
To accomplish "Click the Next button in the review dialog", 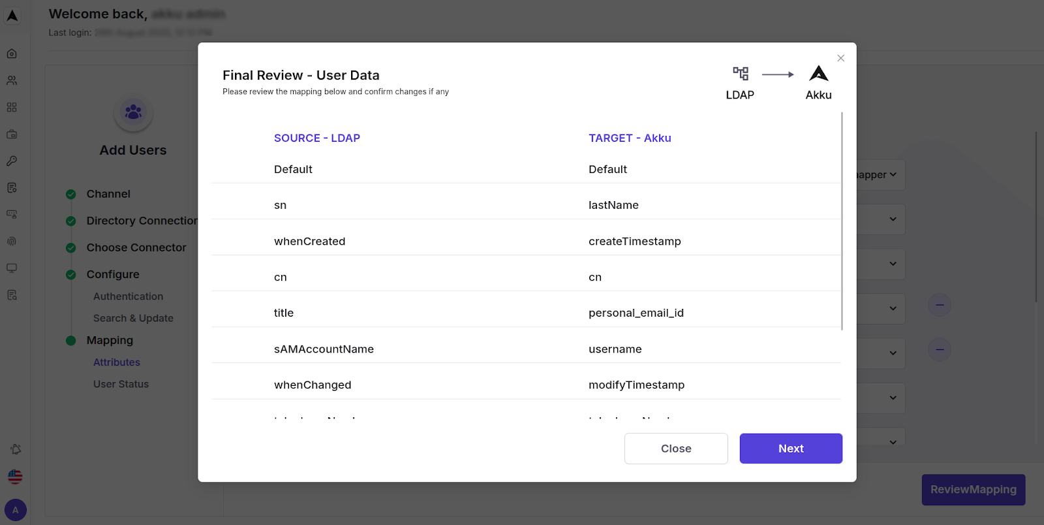I will (791, 449).
